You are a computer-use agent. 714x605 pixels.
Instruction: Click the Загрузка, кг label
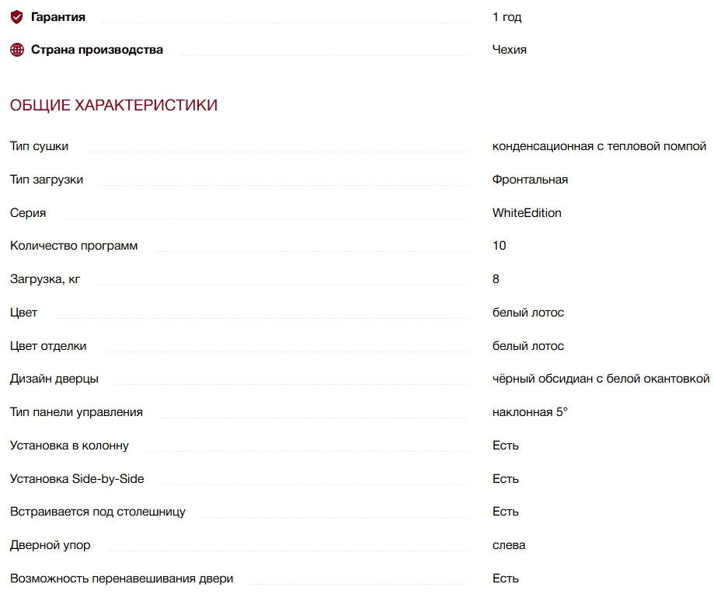coord(45,279)
